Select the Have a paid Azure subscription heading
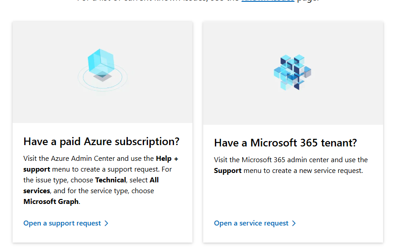 pos(101,141)
